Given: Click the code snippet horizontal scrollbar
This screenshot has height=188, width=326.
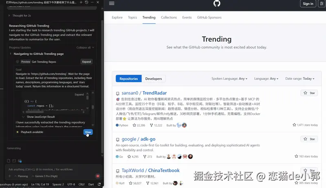Looking at the screenshot, I should 35,112.
